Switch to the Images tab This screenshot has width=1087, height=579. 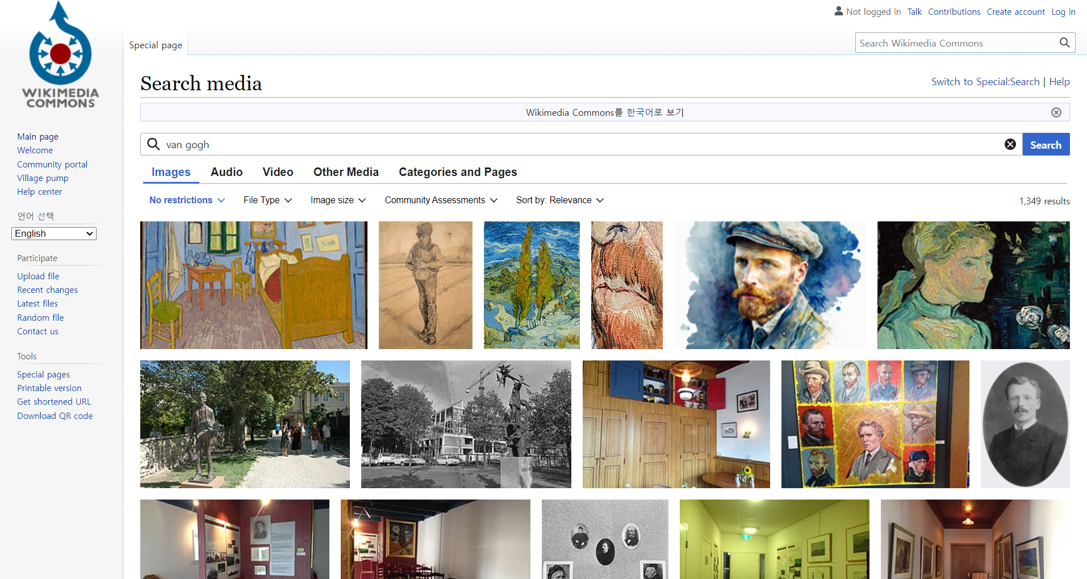(x=171, y=172)
